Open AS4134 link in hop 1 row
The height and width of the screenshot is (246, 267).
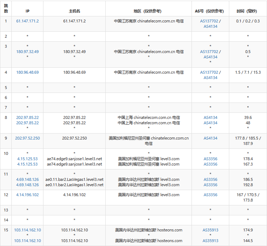tap(210, 26)
